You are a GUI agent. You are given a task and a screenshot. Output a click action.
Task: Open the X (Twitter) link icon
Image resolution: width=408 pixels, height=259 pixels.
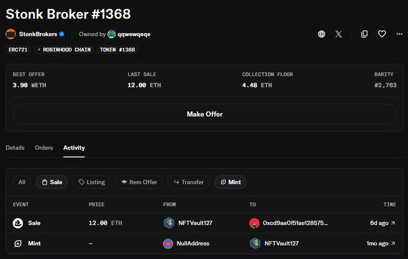338,34
